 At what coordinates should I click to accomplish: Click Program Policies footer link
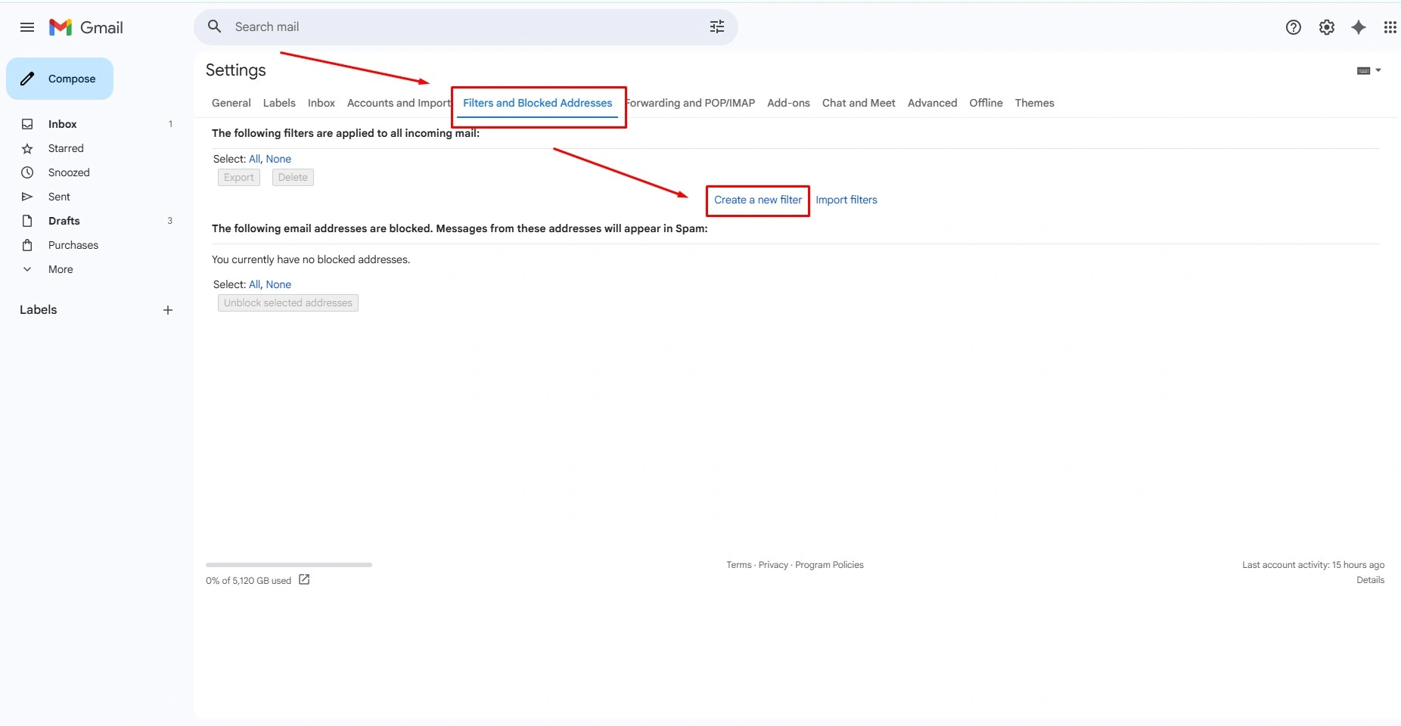[829, 565]
